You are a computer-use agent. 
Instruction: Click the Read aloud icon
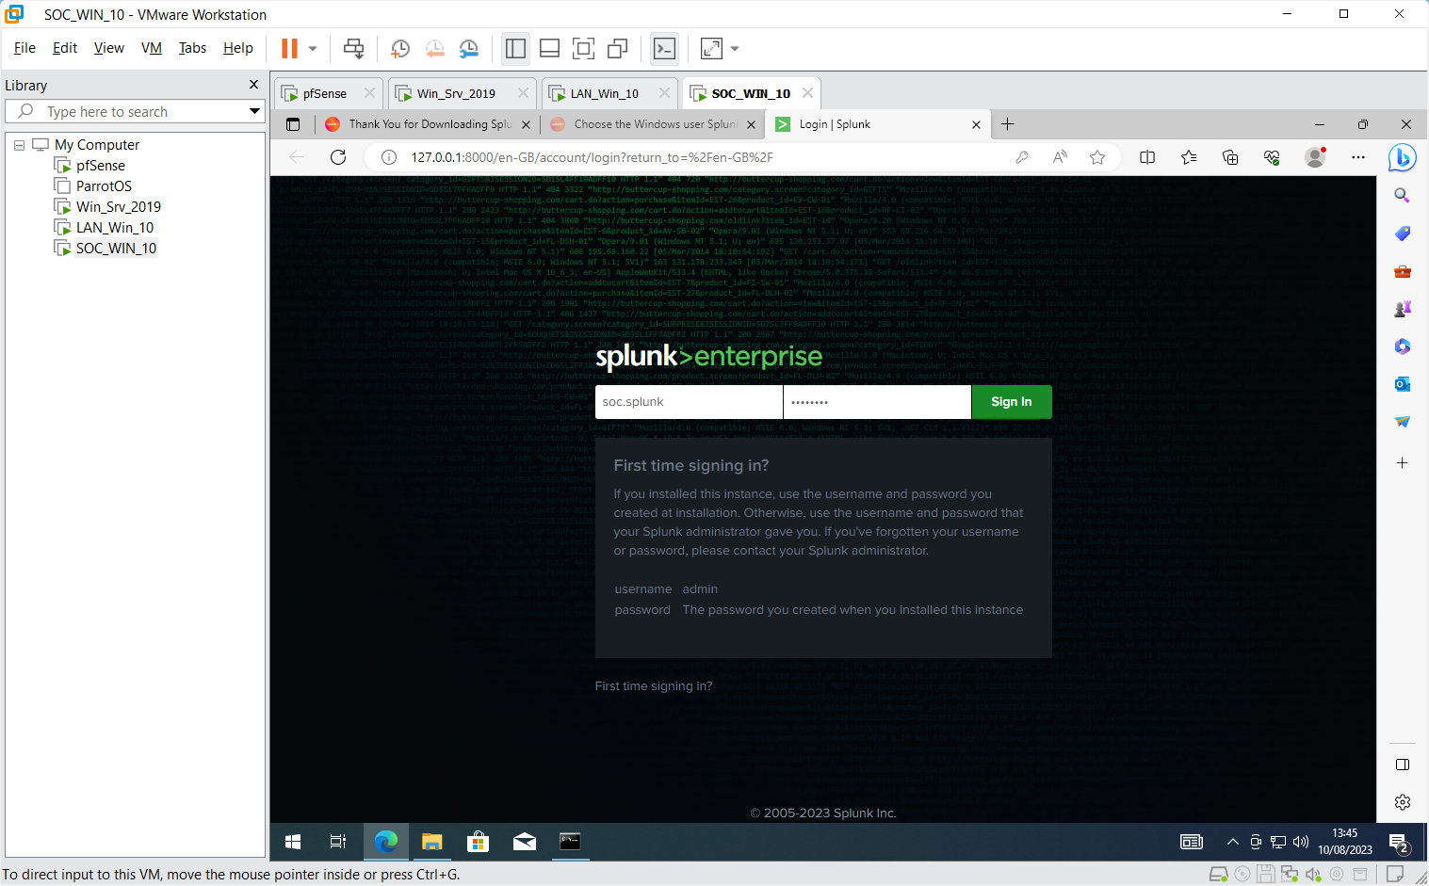(x=1060, y=157)
